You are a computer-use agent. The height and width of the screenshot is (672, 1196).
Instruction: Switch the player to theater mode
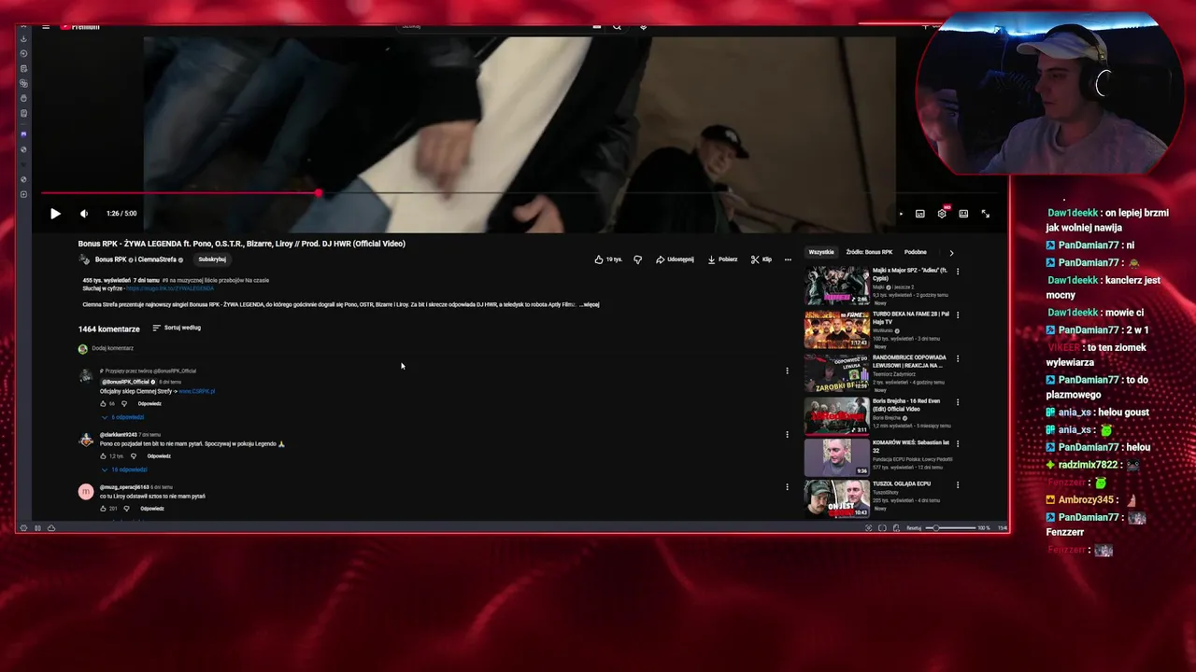(963, 214)
